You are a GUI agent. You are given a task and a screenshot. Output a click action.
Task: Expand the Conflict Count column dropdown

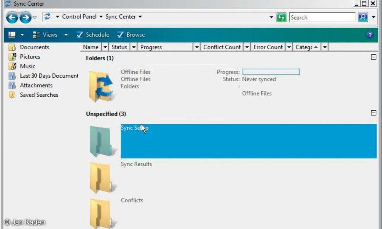click(x=247, y=47)
